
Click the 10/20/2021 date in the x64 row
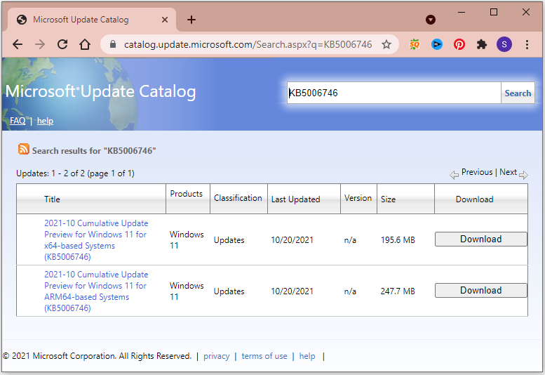click(x=292, y=240)
